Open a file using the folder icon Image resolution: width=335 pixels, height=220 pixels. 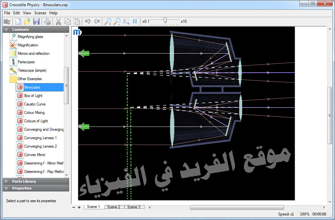point(27,21)
